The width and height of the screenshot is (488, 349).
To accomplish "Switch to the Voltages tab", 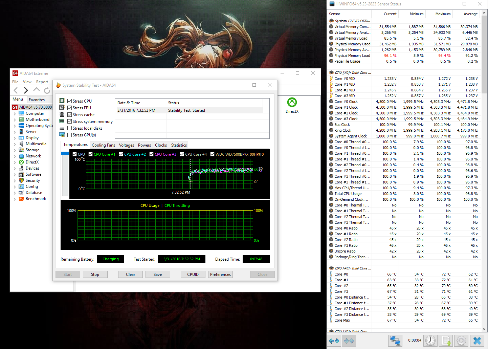I will click(x=127, y=145).
